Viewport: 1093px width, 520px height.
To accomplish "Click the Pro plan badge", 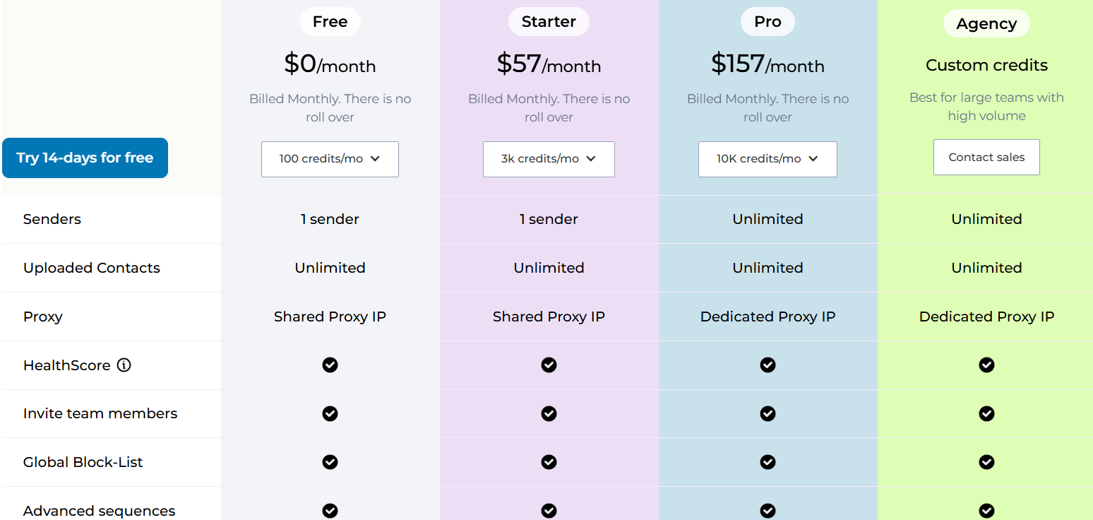I will [x=768, y=21].
